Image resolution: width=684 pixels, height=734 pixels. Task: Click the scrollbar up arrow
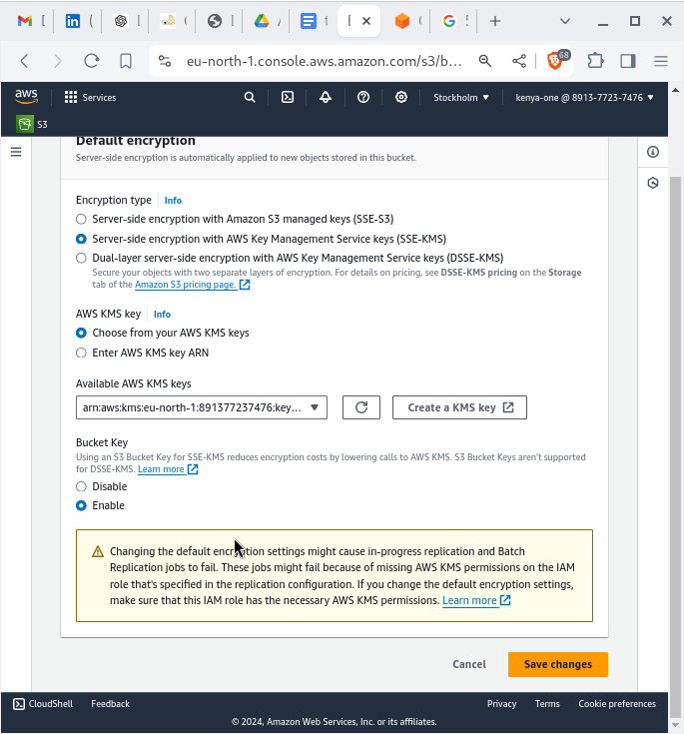(x=675, y=90)
